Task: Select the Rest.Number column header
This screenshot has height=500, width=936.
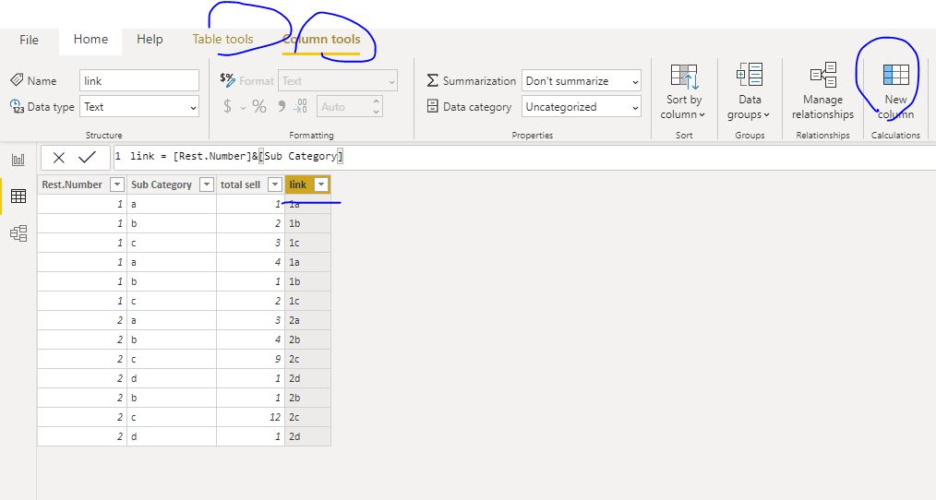Action: click(72, 185)
